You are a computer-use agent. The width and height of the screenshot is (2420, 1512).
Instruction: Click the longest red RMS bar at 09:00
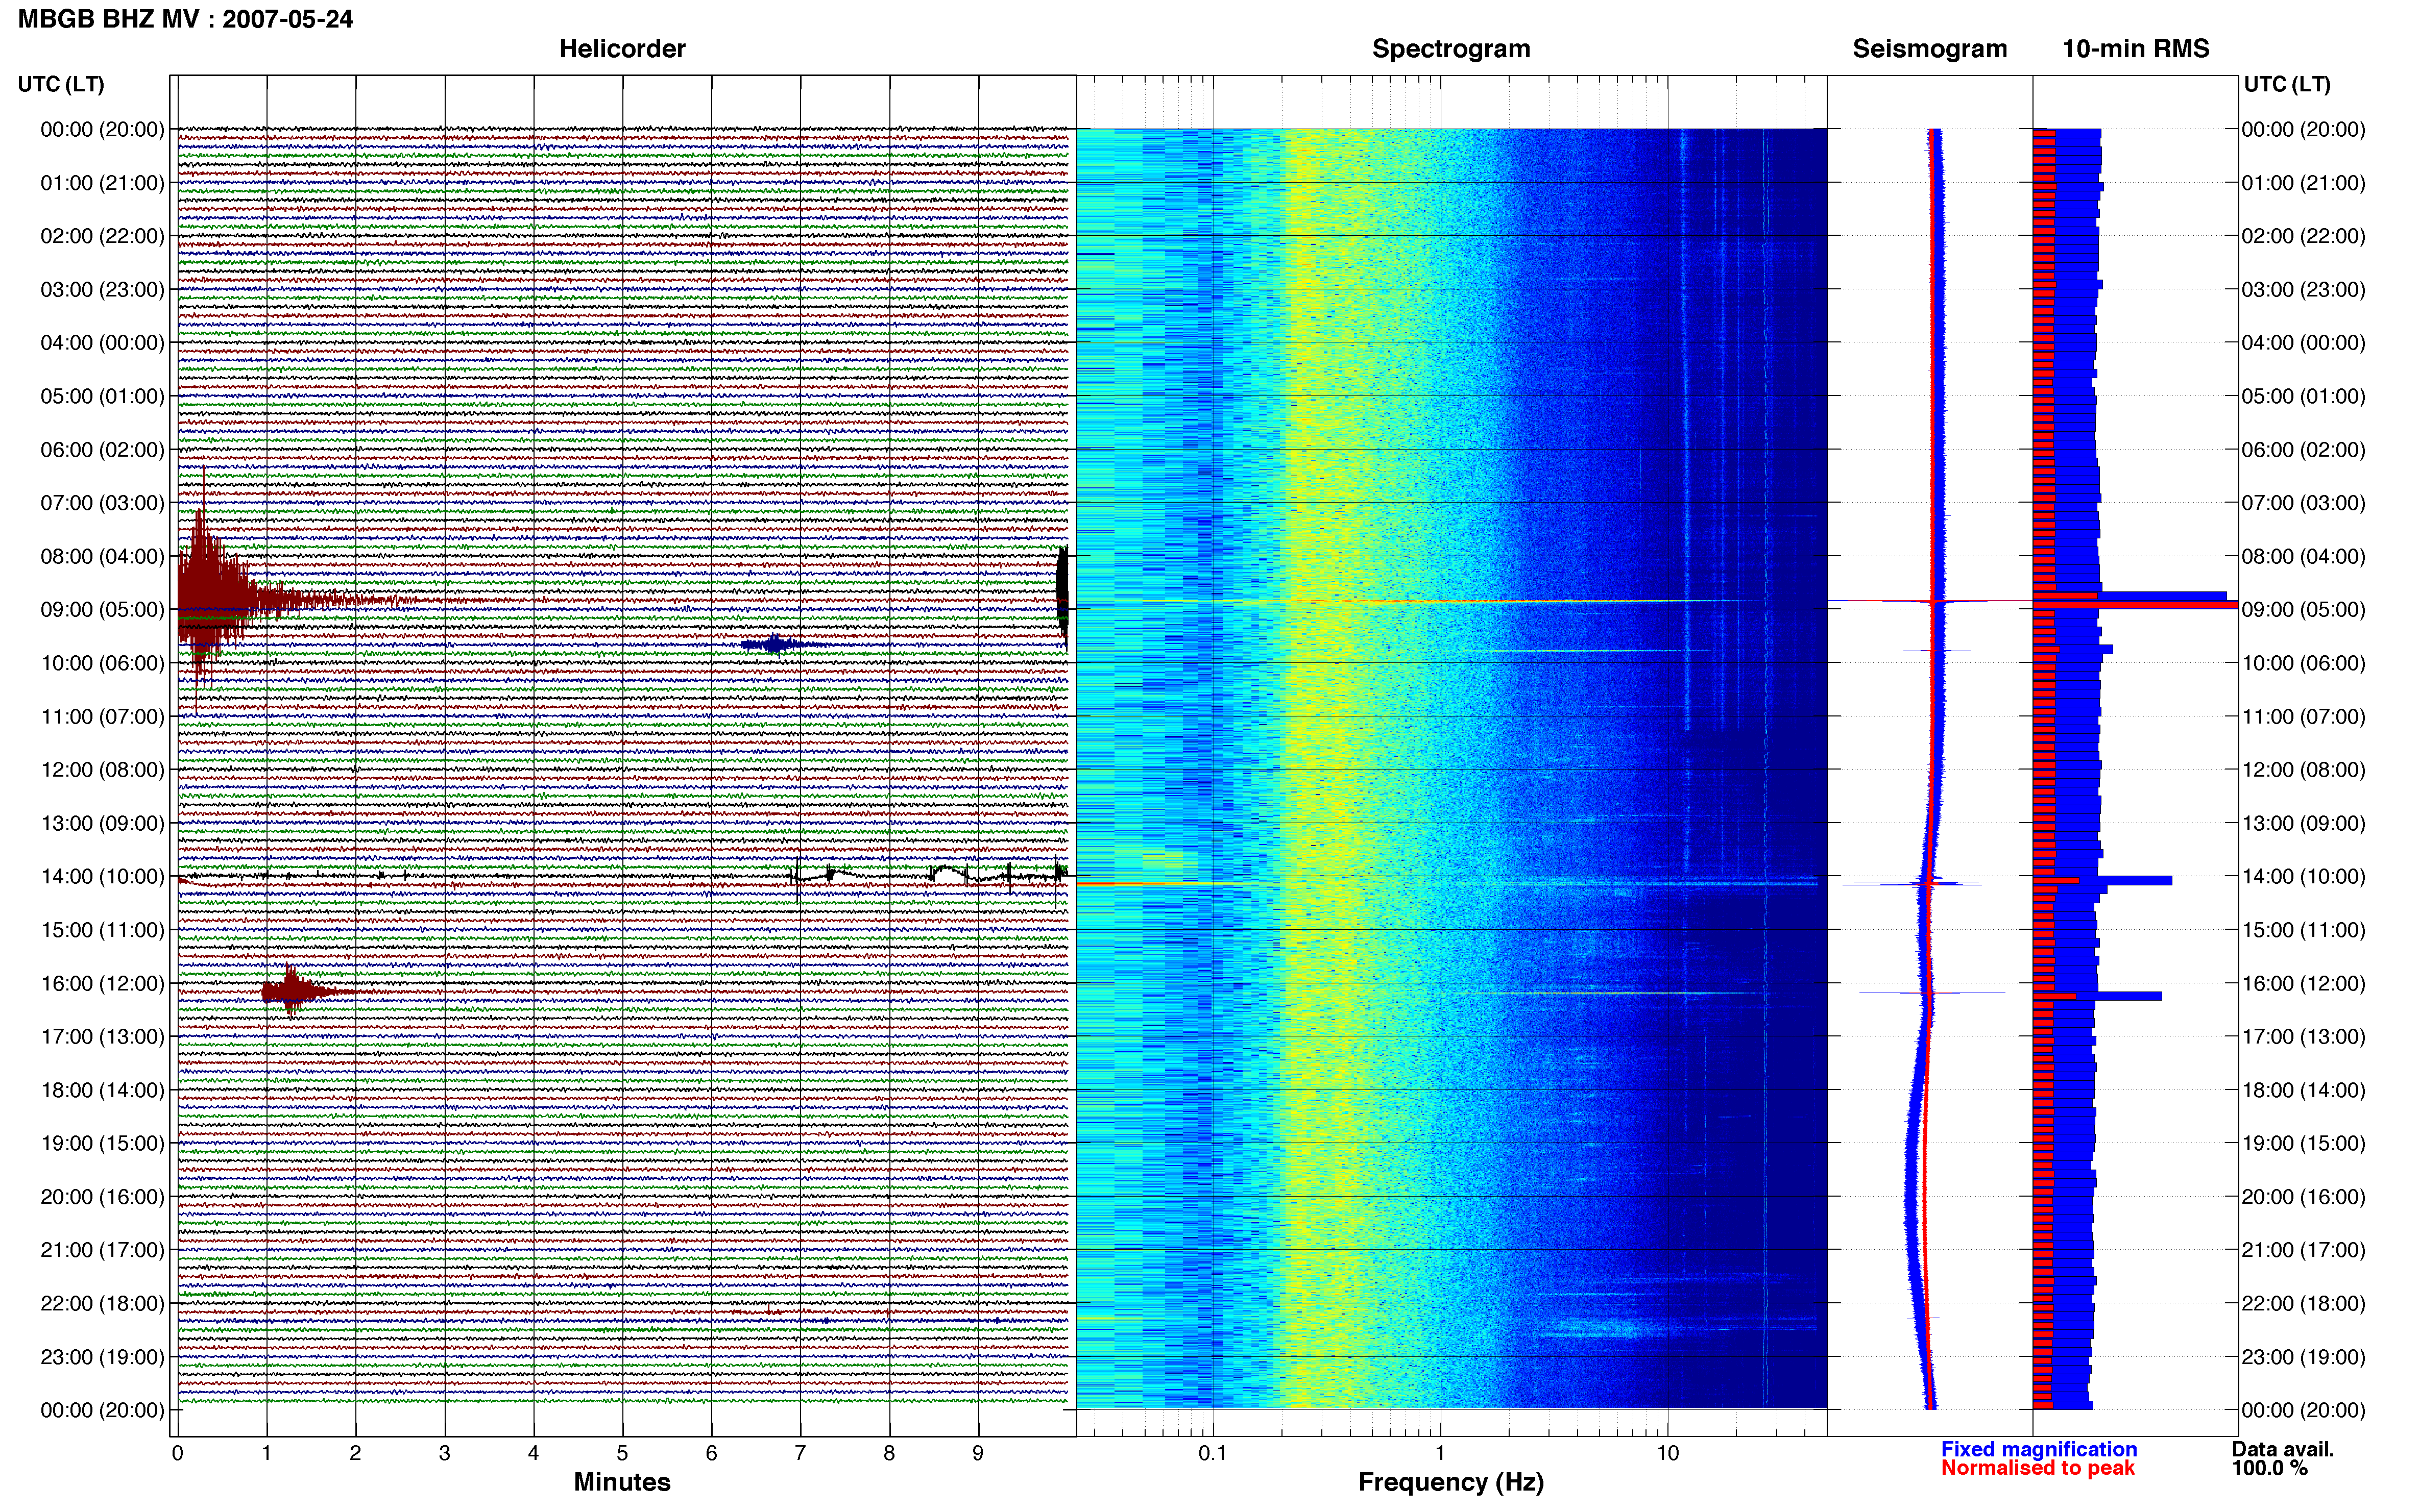click(2135, 605)
